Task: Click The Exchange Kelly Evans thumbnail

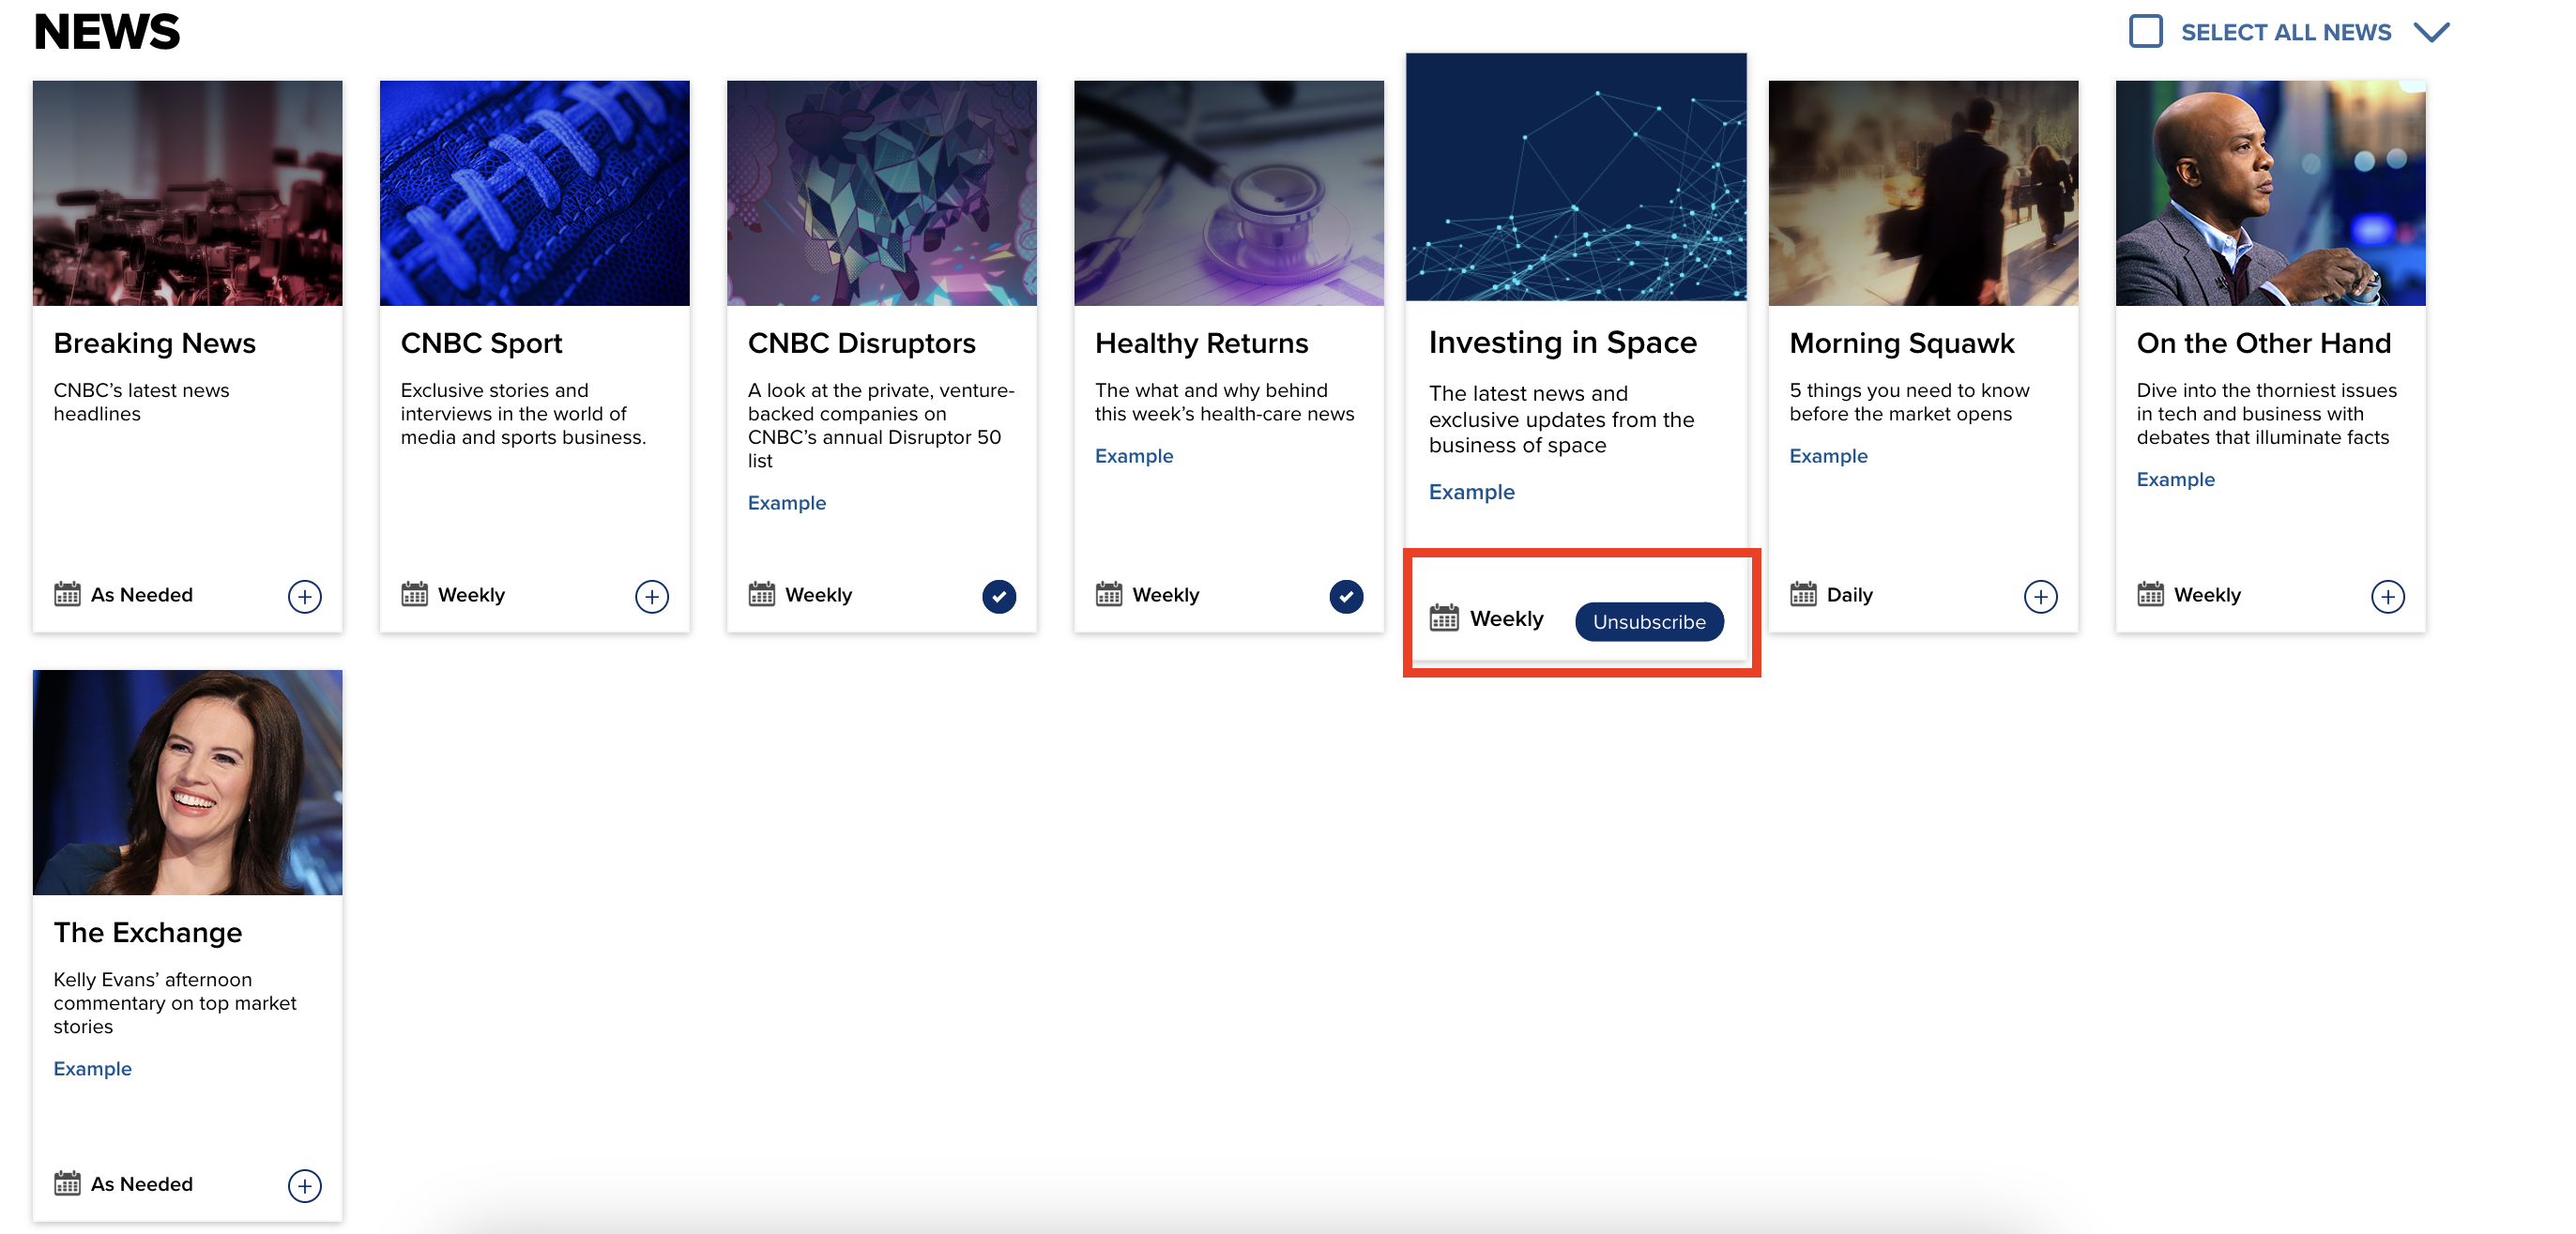Action: tap(187, 782)
